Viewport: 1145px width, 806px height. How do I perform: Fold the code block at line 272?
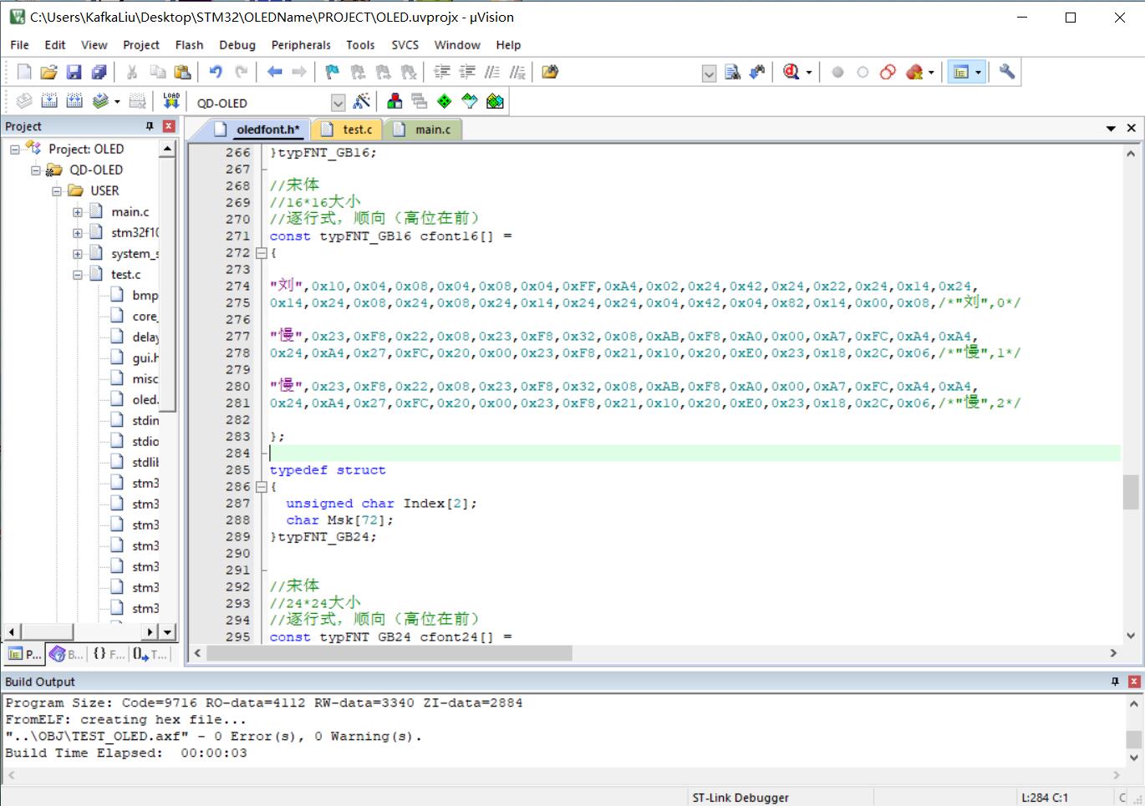[x=261, y=253]
